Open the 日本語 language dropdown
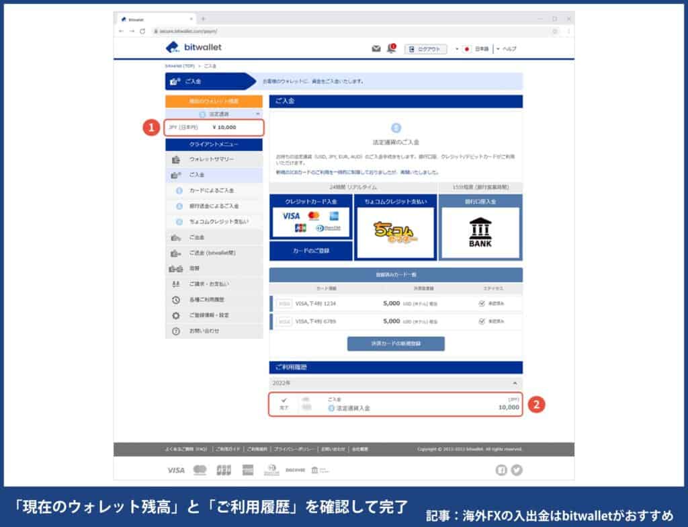Image resolution: width=688 pixels, height=527 pixels. pyautogui.click(x=476, y=49)
